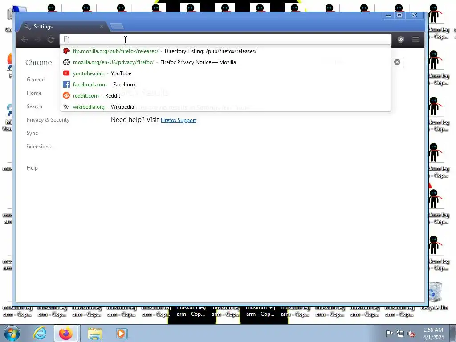
Task: Click the network tray icon
Action: pyautogui.click(x=400, y=334)
